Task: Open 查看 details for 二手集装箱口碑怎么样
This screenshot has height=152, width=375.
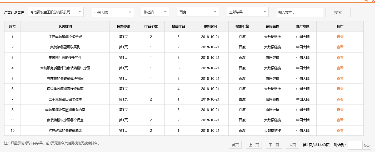Action: coord(340,99)
